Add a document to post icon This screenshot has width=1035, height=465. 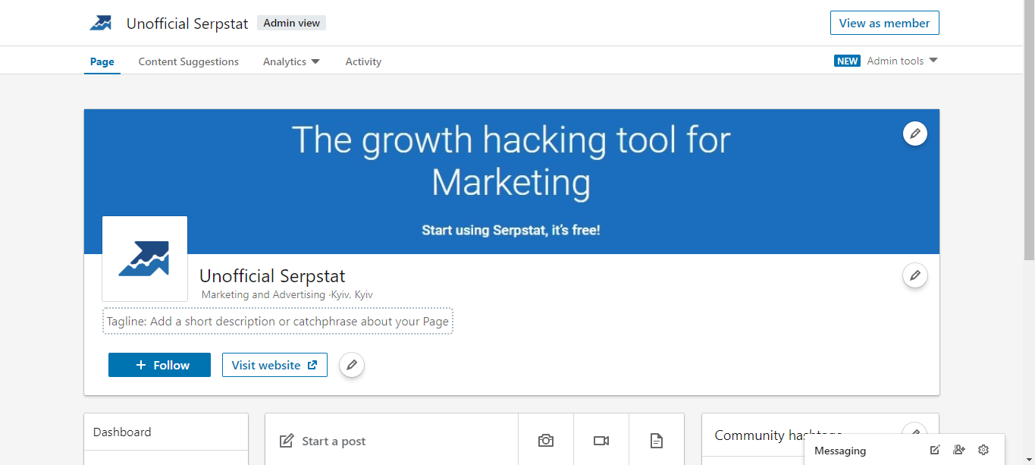tap(657, 441)
